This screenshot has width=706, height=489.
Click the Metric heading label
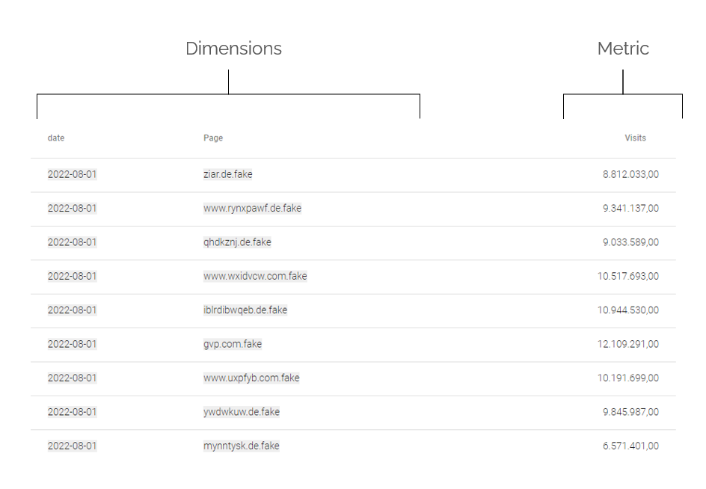tap(623, 49)
